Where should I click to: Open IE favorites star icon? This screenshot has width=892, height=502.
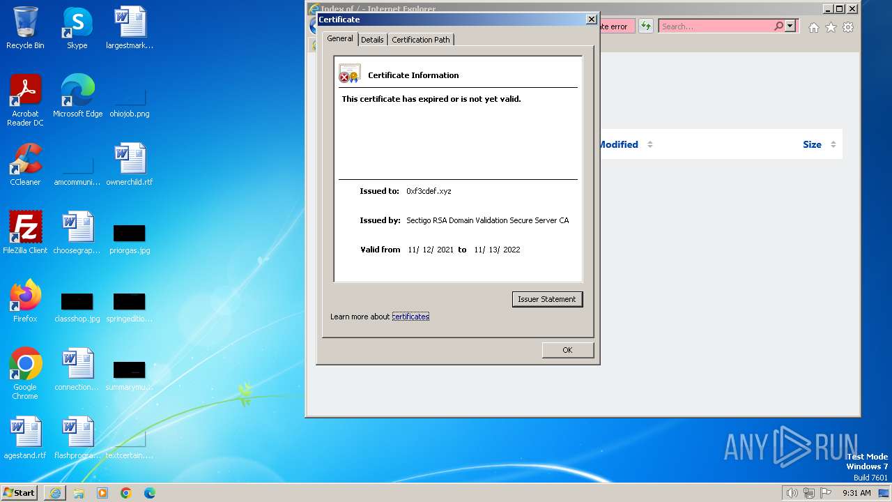[831, 27]
